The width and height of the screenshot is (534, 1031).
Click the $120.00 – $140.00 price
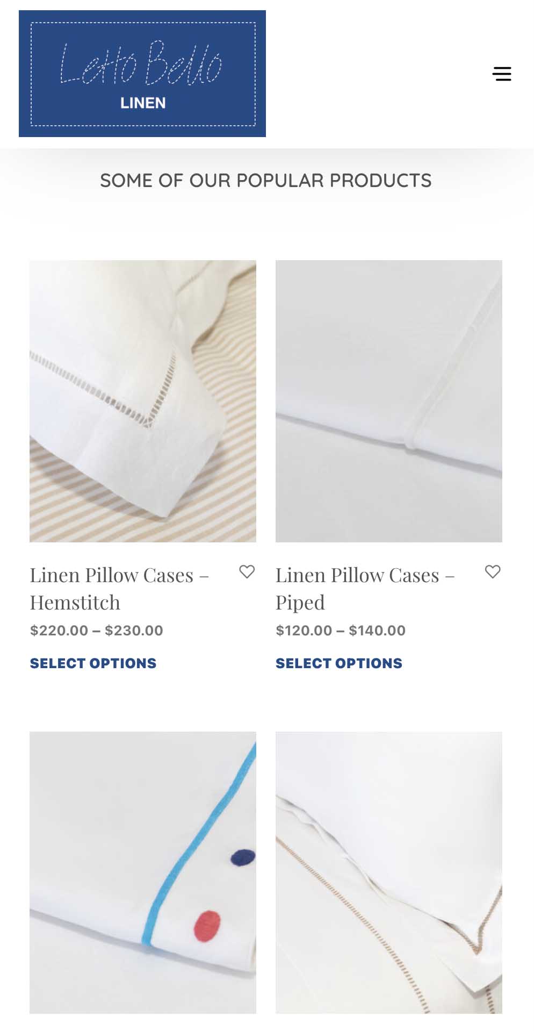341,631
